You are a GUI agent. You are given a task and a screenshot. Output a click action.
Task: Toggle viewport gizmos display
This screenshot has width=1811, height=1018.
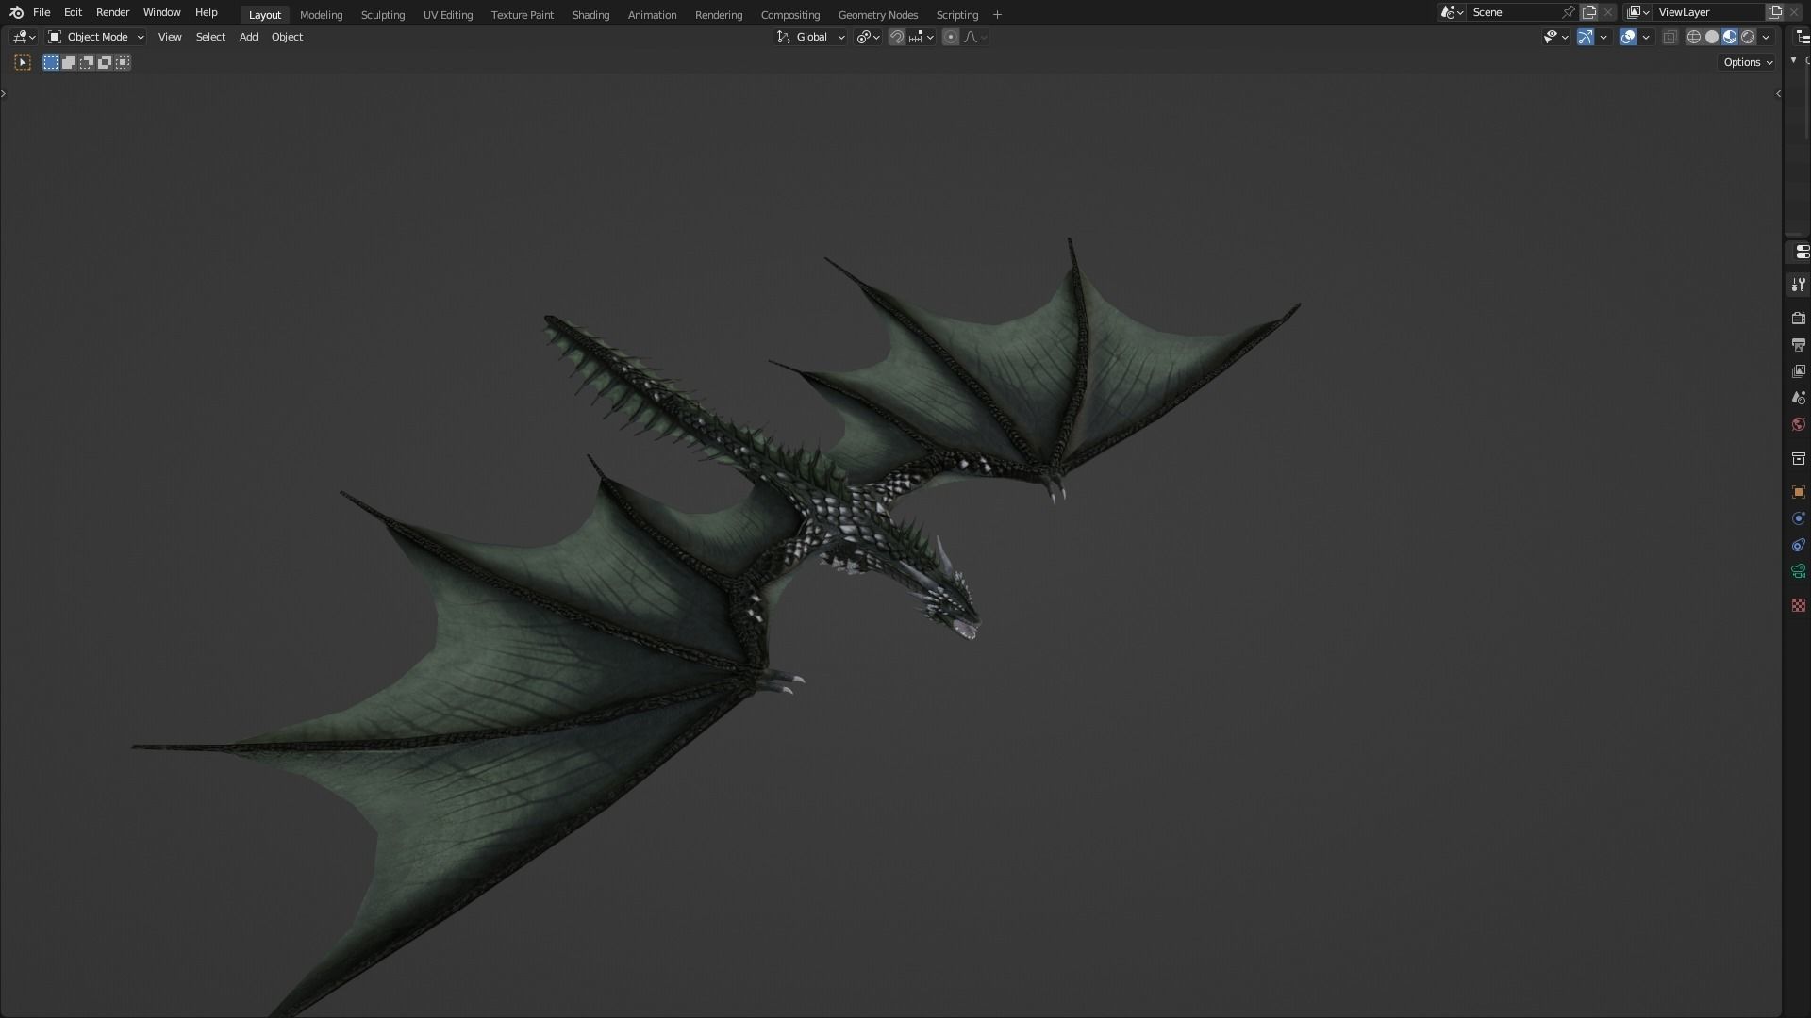click(x=1586, y=37)
